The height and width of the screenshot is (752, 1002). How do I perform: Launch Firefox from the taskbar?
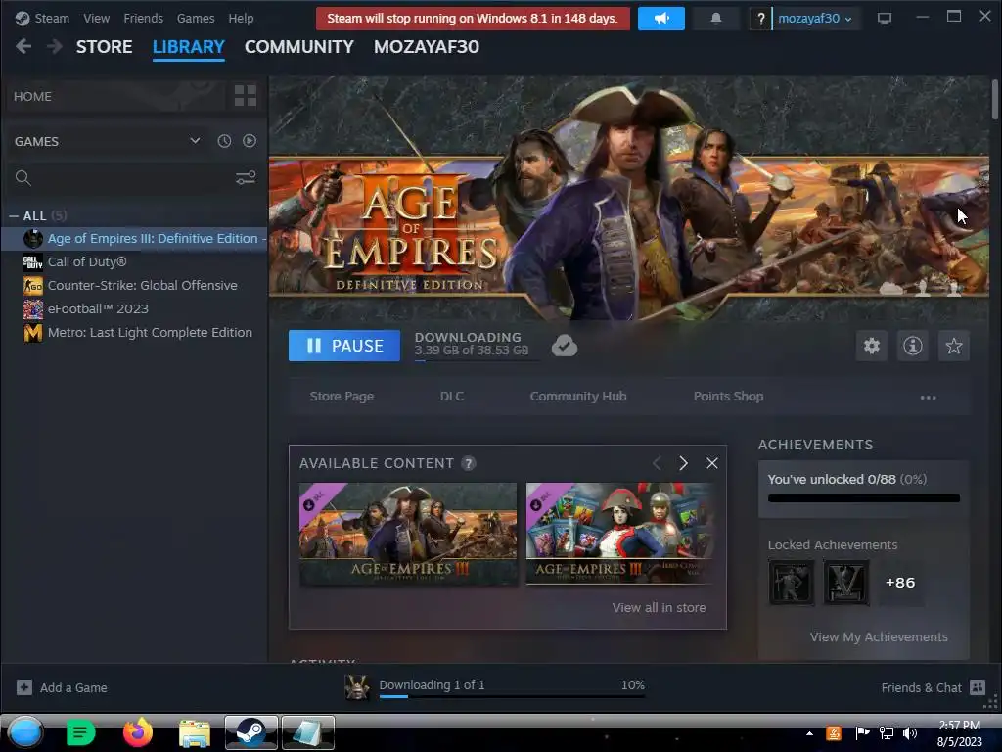coord(138,732)
